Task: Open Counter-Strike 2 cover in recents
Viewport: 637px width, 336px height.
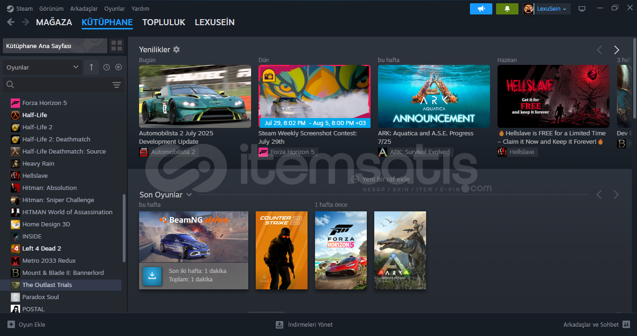Action: pos(281,250)
